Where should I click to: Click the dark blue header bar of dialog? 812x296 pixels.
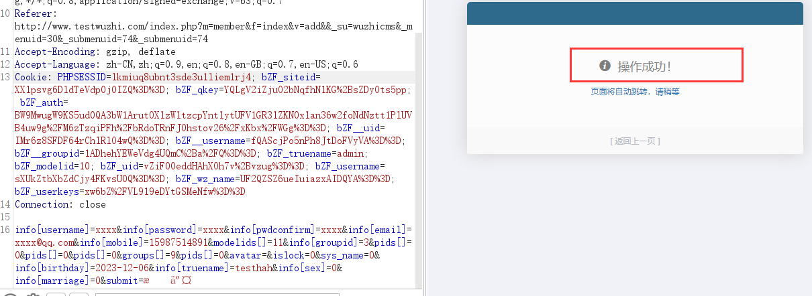coord(635,13)
